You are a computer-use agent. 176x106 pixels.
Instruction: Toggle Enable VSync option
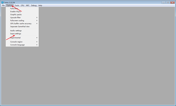tap(22, 11)
